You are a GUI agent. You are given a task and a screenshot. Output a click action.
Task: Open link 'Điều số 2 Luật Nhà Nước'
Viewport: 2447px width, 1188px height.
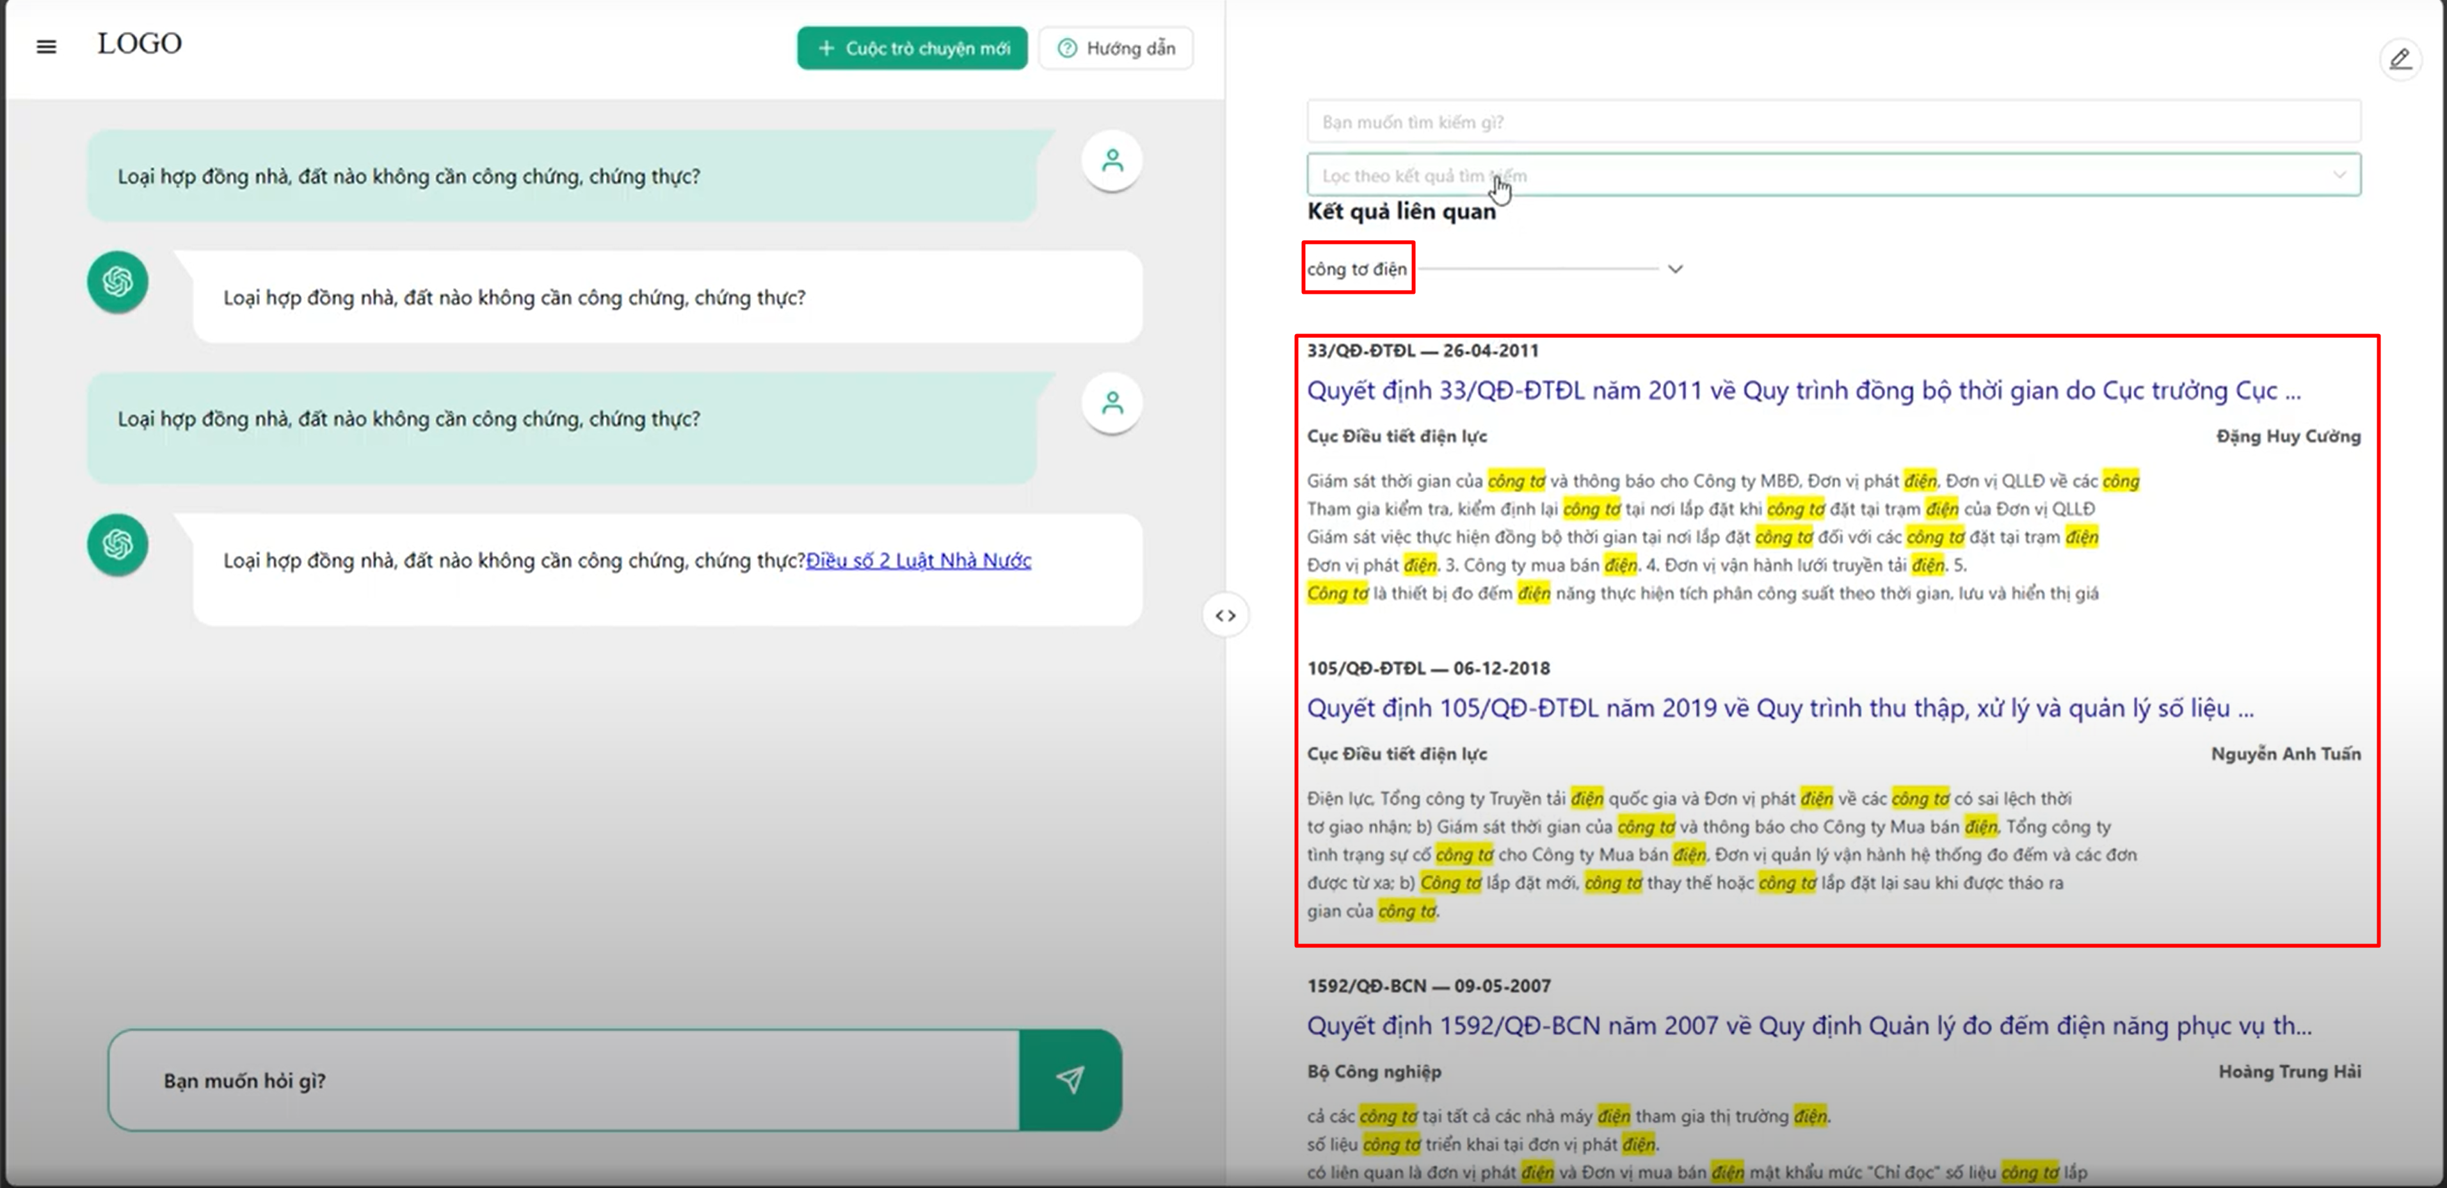coord(919,560)
